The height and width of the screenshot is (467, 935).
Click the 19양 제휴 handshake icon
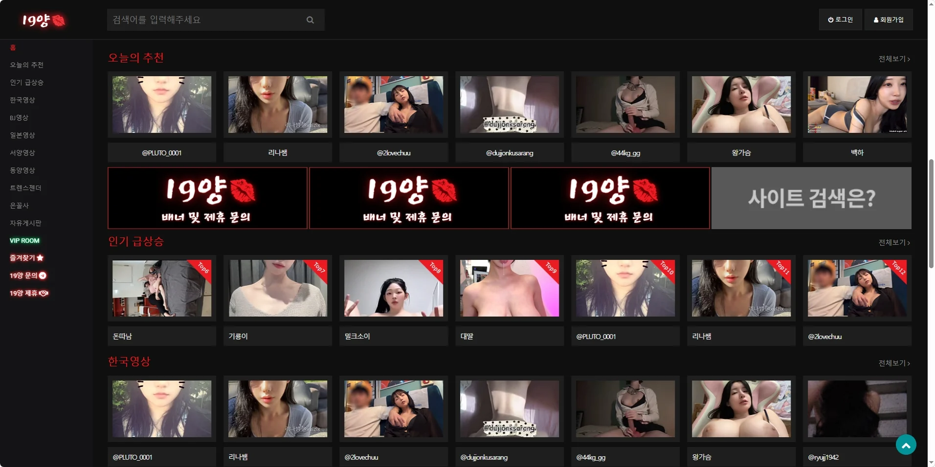coord(44,293)
